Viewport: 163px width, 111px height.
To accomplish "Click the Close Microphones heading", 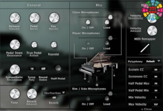I will coord(85,13).
